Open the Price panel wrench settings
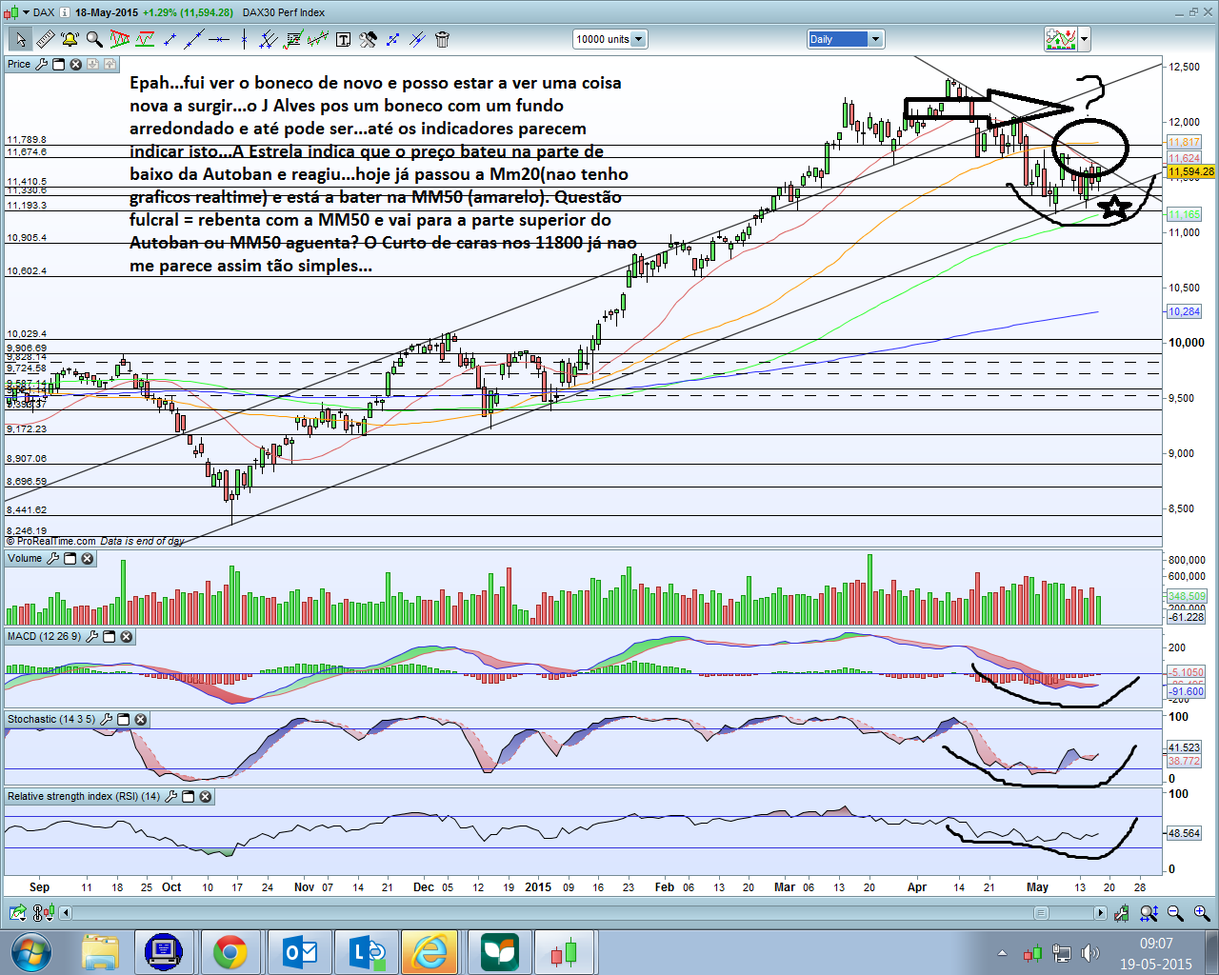 coord(41,64)
